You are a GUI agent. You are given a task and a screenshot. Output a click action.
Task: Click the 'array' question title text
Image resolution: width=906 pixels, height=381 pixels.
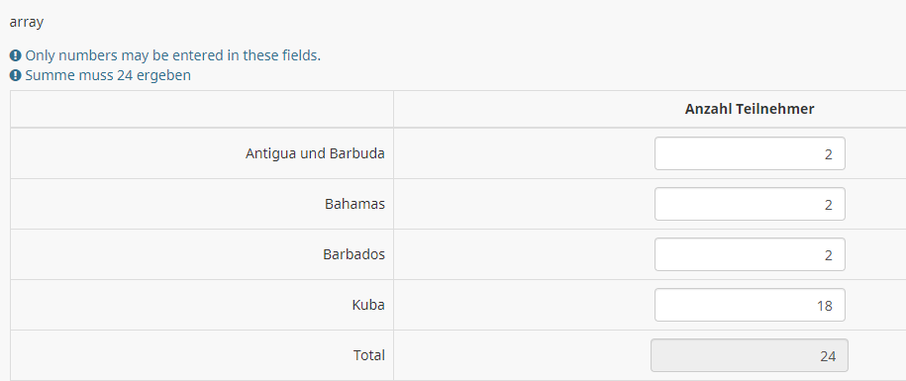coord(27,23)
